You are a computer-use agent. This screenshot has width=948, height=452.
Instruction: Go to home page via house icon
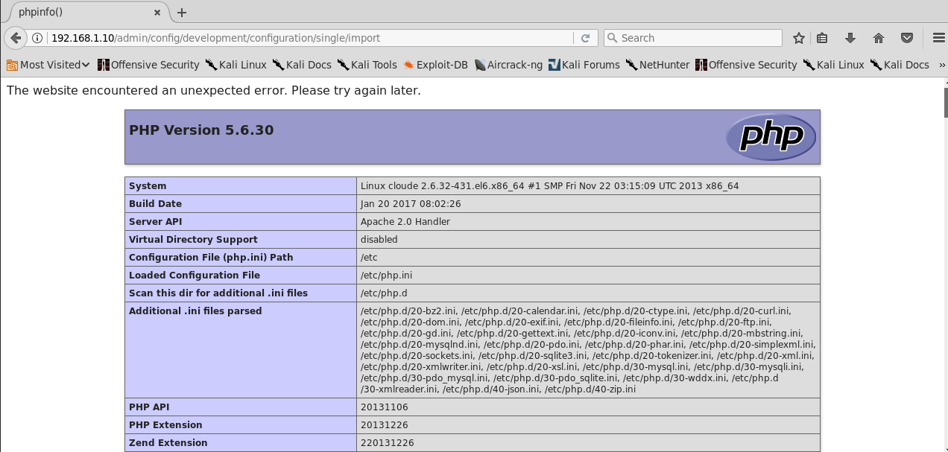click(879, 38)
